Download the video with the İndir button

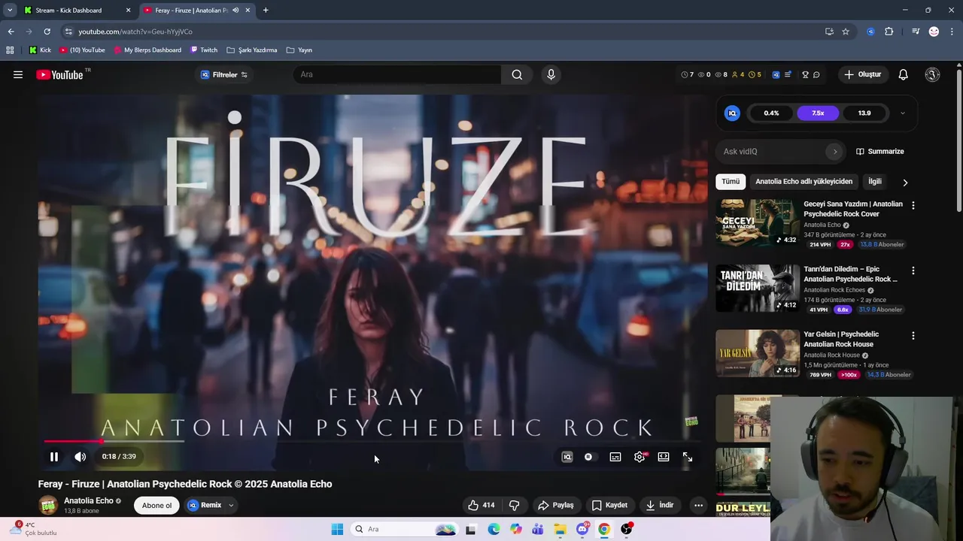tap(660, 505)
